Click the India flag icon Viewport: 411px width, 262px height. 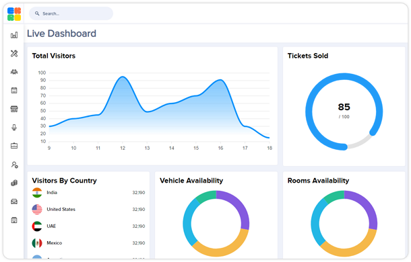pyautogui.click(x=37, y=193)
